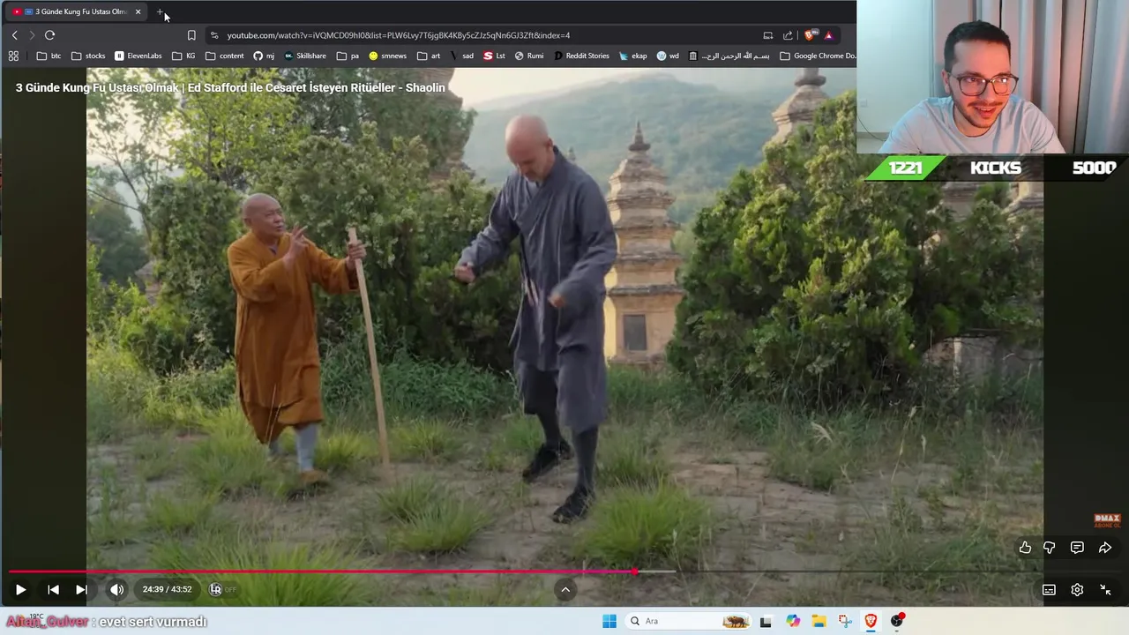Open the 'sad' bookmark
1129x635 pixels.
(x=462, y=56)
